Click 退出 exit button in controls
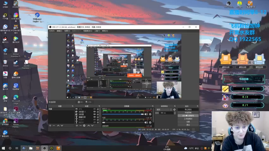 click(x=188, y=125)
